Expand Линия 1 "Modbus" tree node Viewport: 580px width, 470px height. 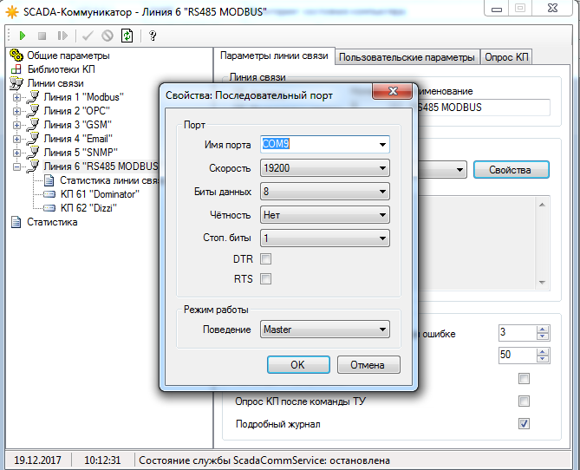pyautogui.click(x=17, y=97)
